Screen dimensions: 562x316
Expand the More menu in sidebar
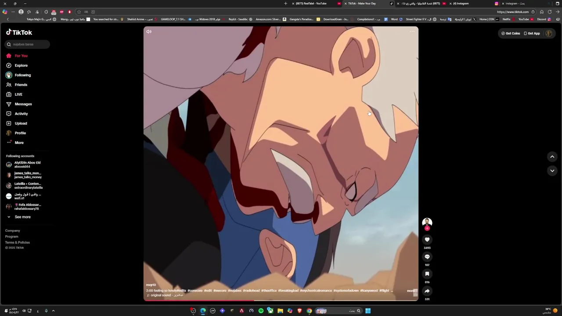16,143
